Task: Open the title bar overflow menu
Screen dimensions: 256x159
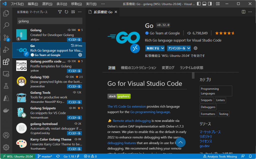Action: 103,4
